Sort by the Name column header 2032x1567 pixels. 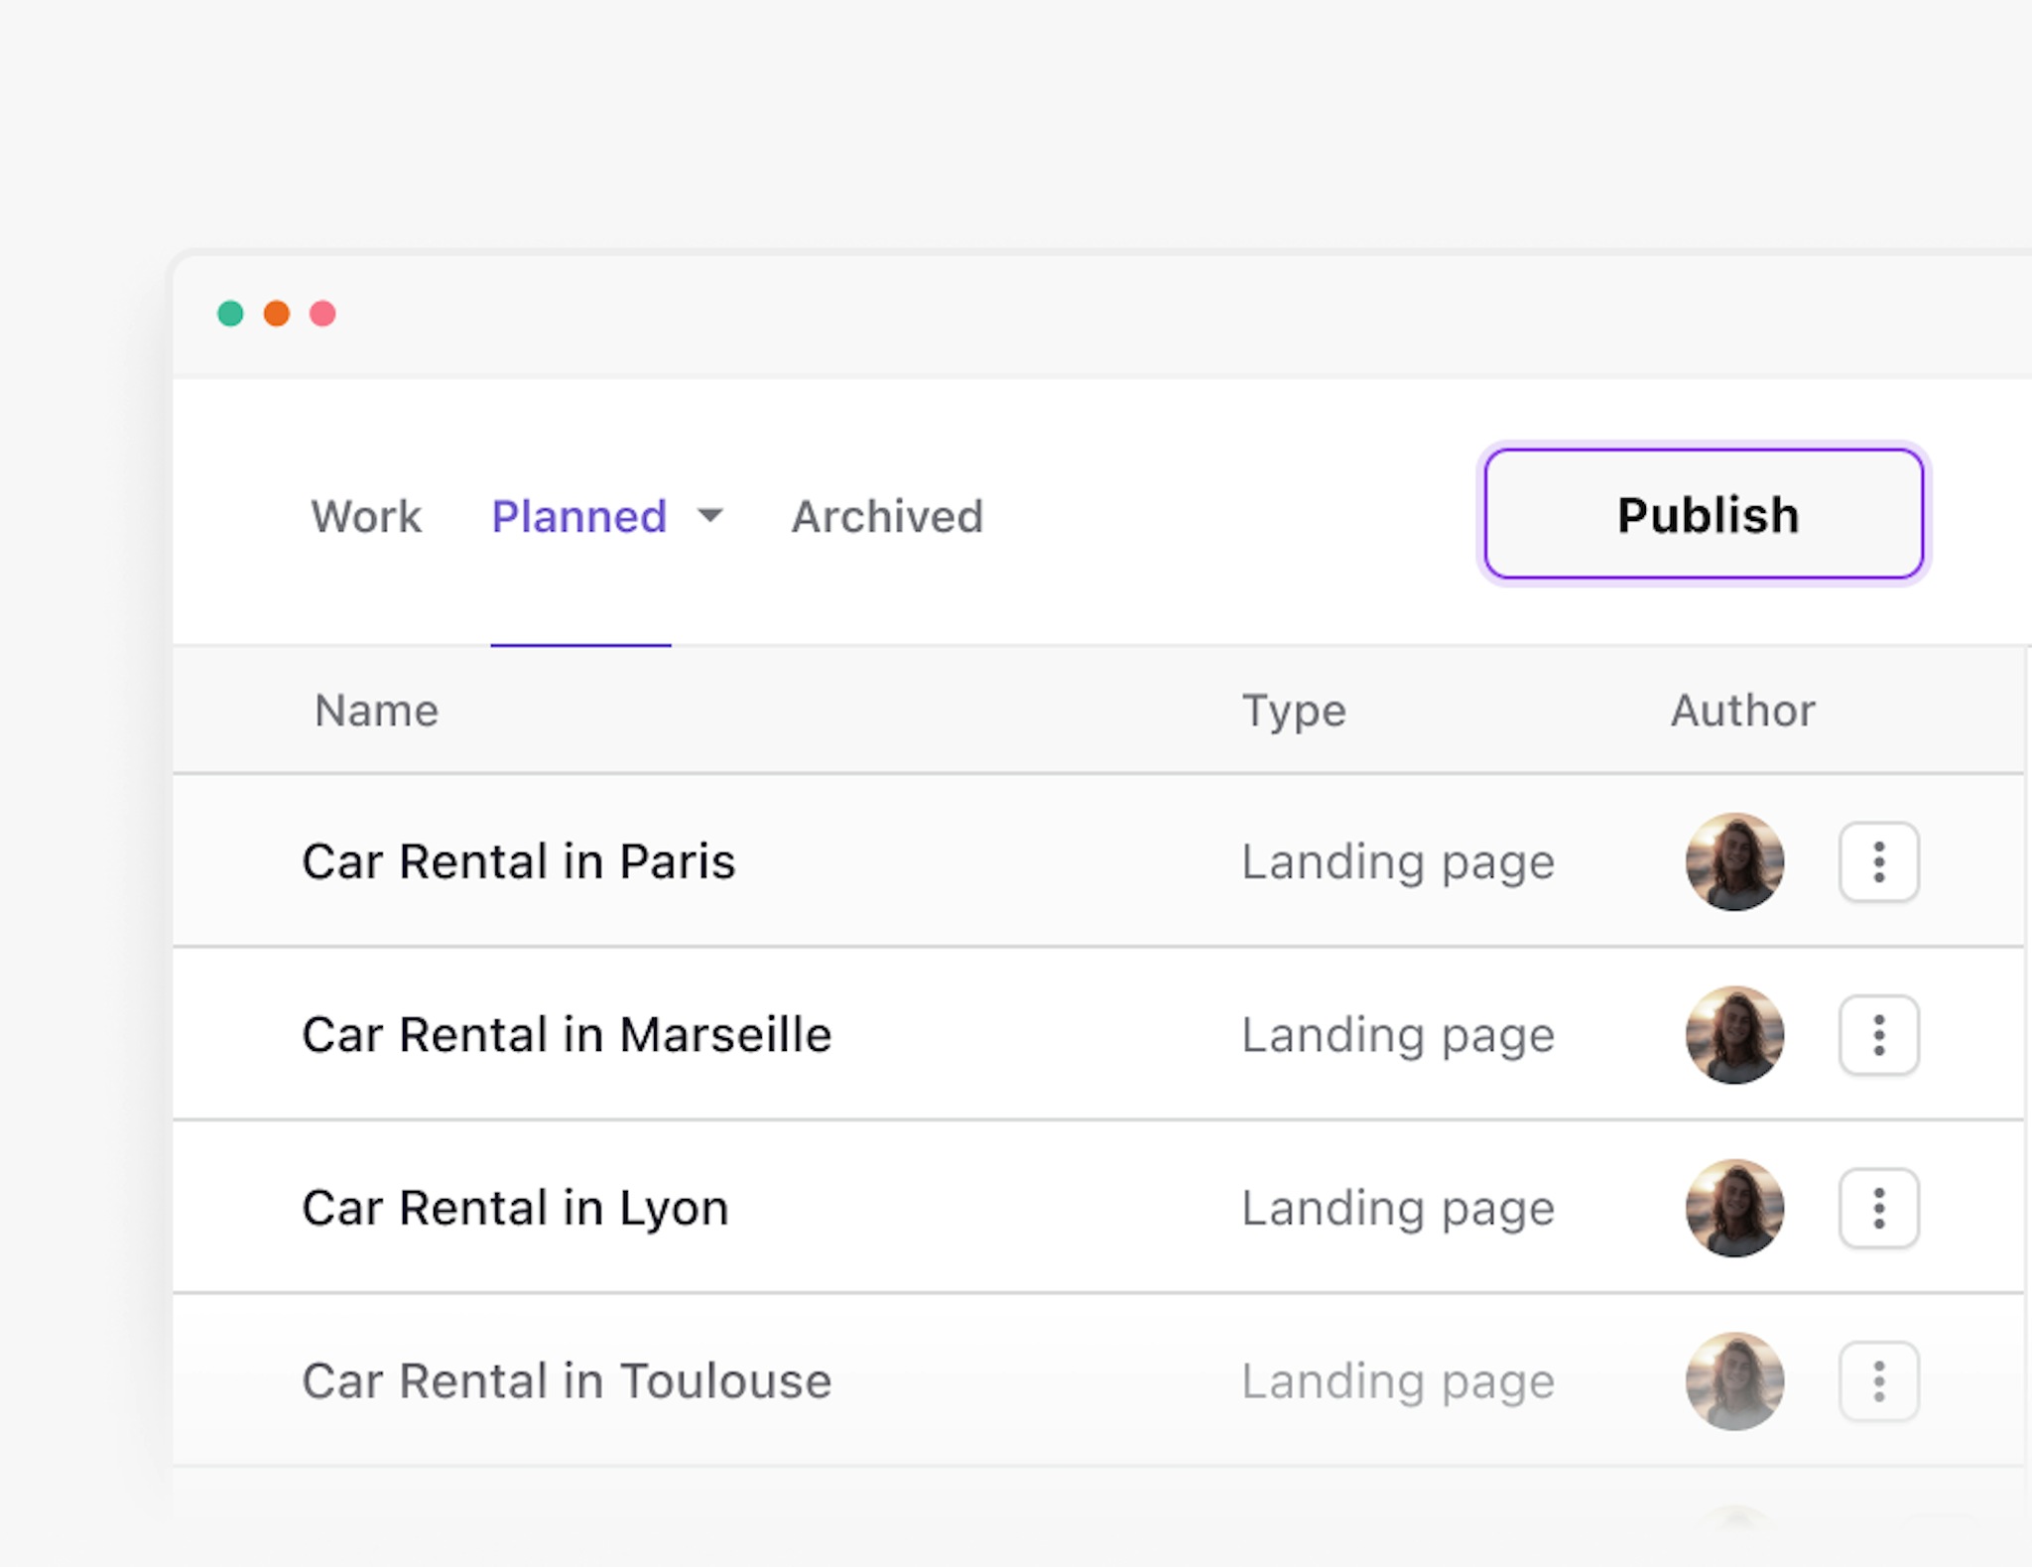click(x=376, y=711)
